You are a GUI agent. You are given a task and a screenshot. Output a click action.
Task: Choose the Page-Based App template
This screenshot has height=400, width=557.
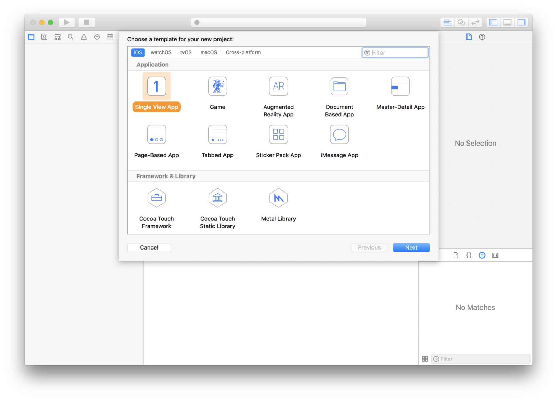click(x=157, y=141)
